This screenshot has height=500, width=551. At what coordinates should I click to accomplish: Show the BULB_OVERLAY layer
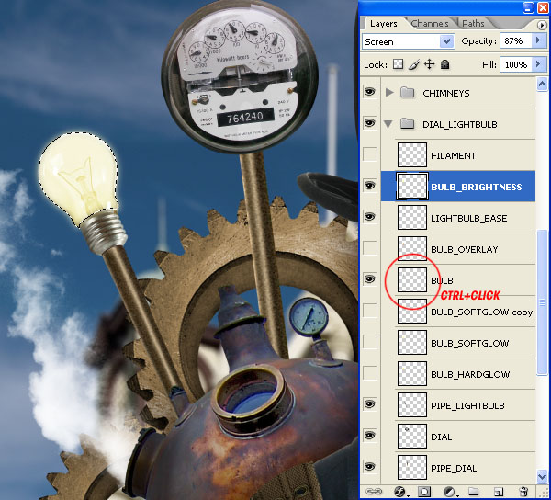[x=370, y=248]
